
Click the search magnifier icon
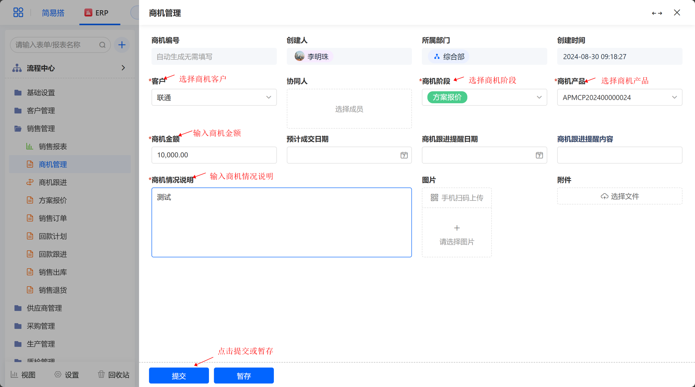point(102,45)
